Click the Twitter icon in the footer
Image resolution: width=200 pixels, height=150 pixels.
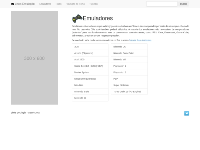[186, 113]
